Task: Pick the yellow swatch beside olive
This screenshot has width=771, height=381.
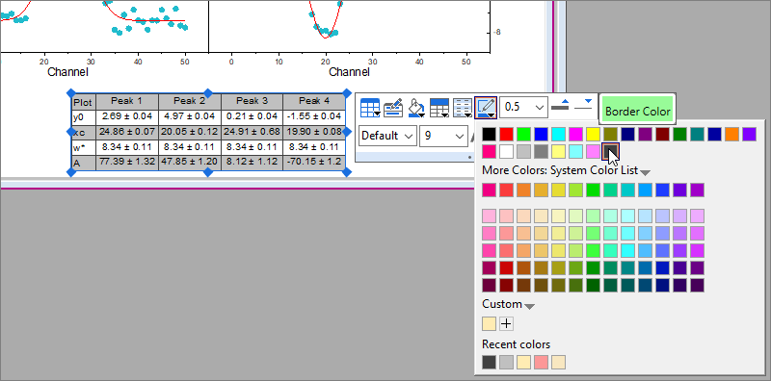Action: tap(593, 134)
